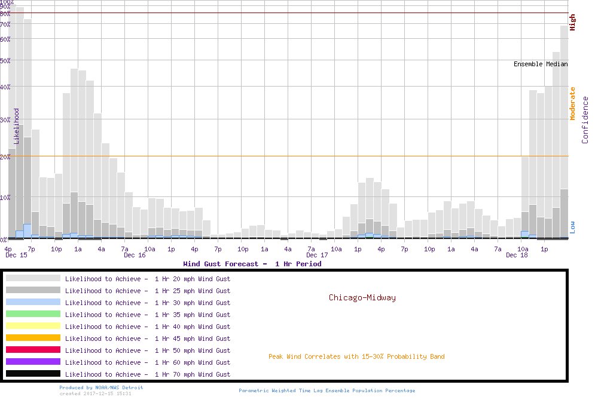Click the Ensemble Median label
This screenshot has height=400, width=598.
(x=541, y=64)
